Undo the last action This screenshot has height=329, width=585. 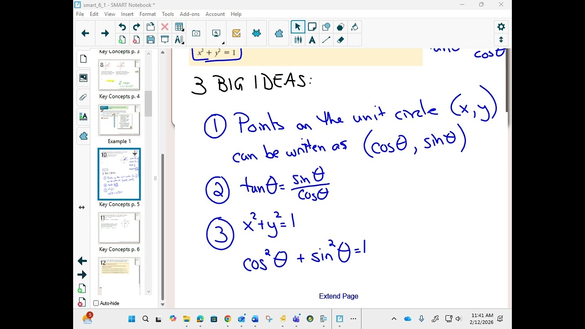click(122, 27)
